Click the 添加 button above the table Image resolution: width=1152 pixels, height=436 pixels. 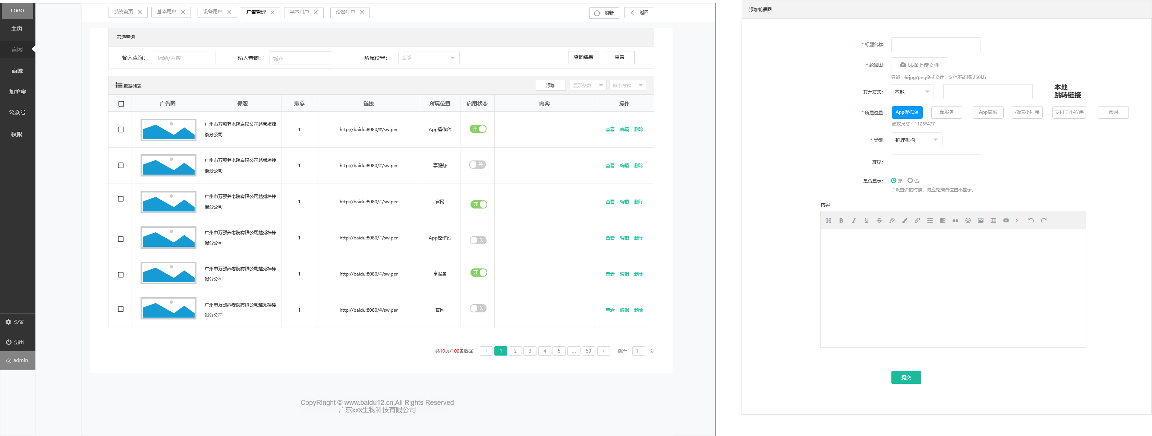551,85
